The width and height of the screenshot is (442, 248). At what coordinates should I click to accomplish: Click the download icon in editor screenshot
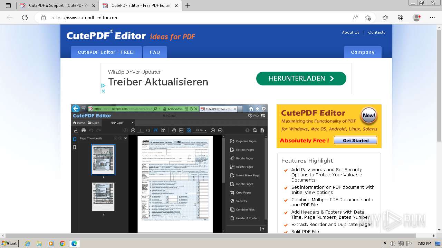pos(76,130)
